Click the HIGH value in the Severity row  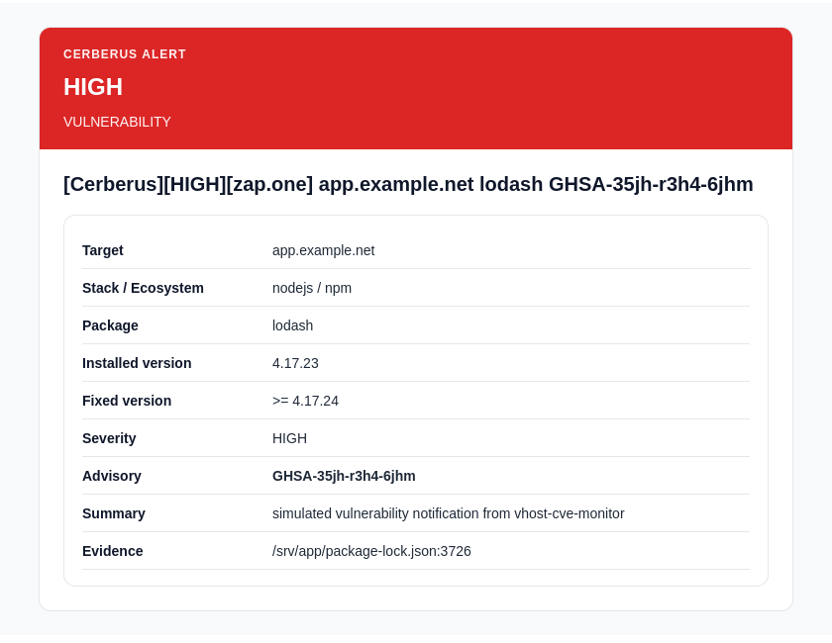[x=289, y=438]
